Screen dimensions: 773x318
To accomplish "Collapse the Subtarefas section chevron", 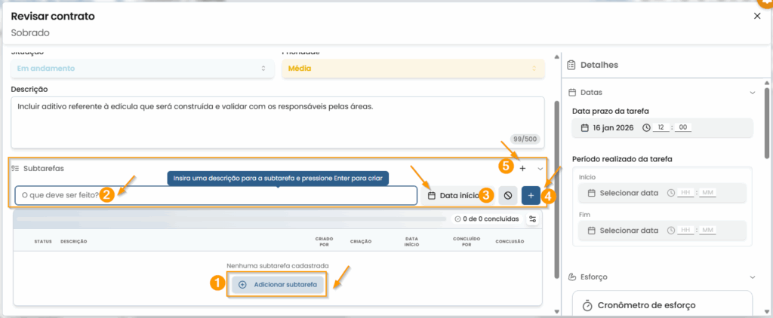I will click(x=540, y=169).
